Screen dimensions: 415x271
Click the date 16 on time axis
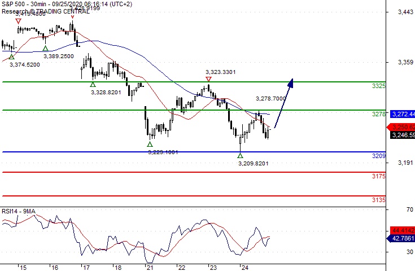point(55,268)
